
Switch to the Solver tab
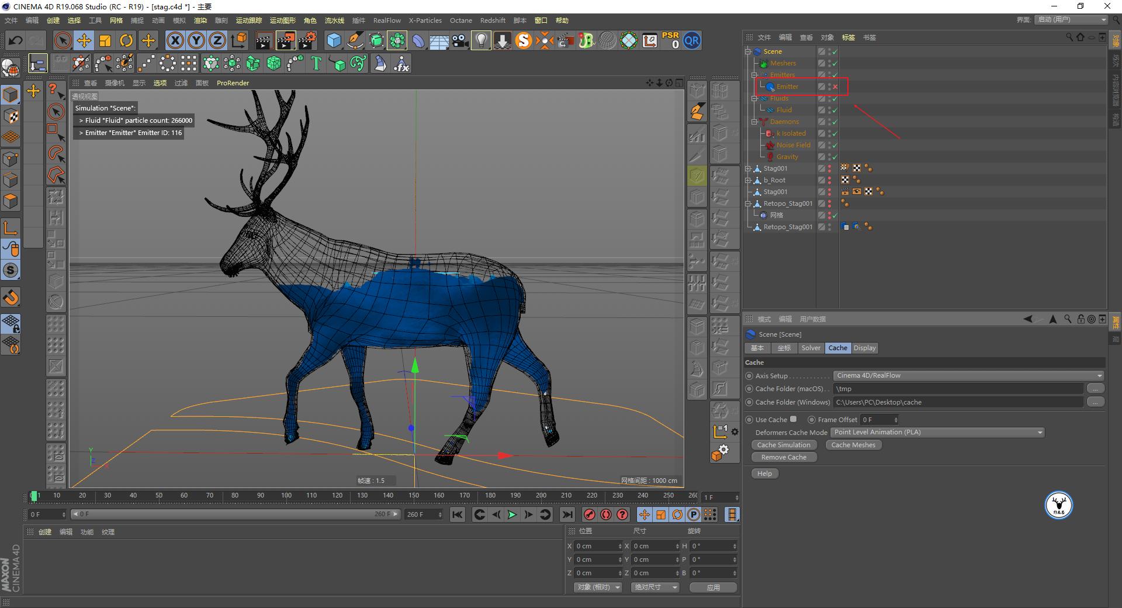click(811, 348)
